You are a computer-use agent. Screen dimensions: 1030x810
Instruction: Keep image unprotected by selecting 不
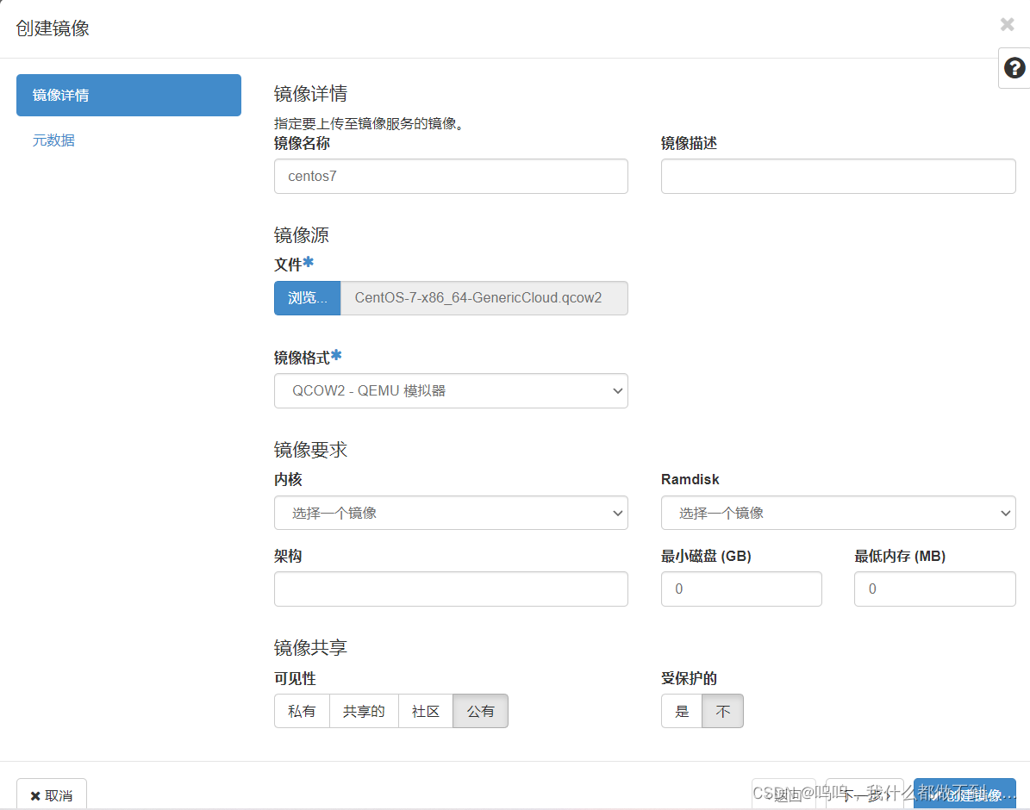723,711
